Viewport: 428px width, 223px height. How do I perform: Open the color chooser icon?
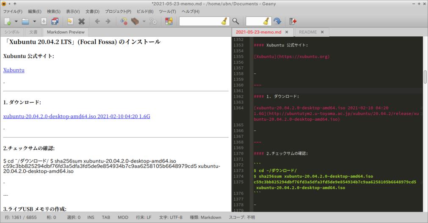168,21
